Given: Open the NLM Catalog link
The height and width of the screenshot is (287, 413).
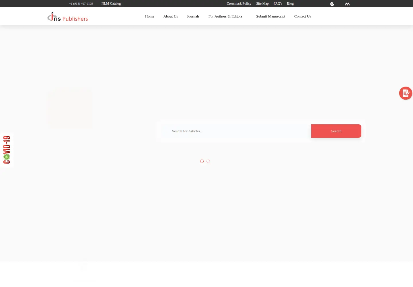Looking at the screenshot, I should coord(111,3).
